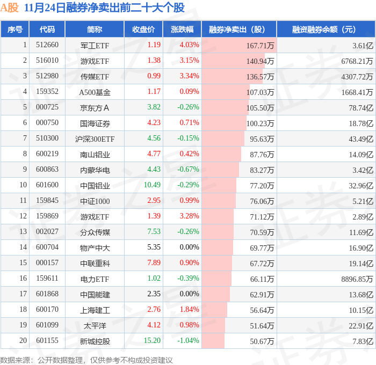Click the name 中国能建
This screenshot has width=376, height=365.
click(95, 295)
